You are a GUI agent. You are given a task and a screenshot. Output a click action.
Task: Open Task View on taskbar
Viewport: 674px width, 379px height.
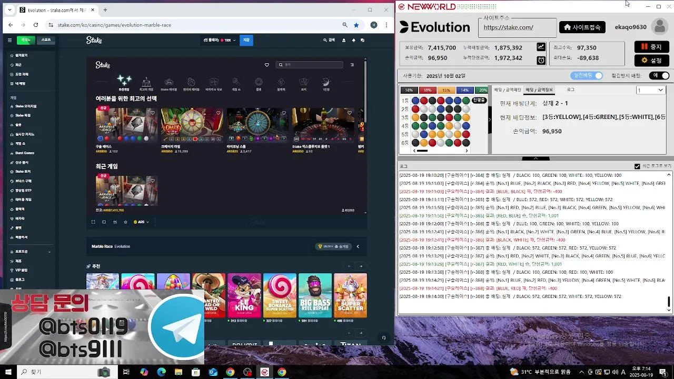(126, 372)
